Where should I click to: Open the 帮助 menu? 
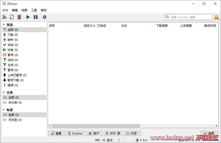tap(43, 10)
